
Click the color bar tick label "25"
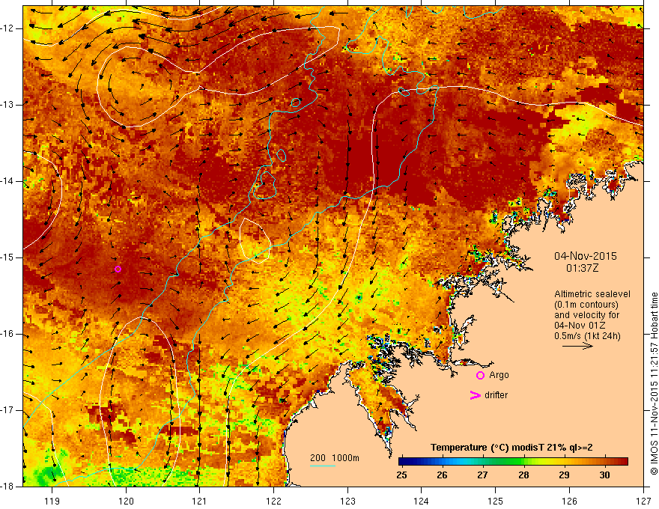click(x=401, y=475)
